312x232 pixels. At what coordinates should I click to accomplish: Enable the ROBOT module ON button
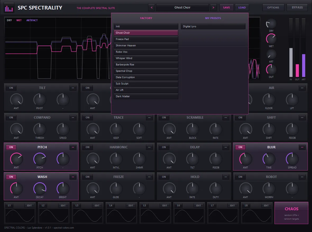tap(240, 177)
